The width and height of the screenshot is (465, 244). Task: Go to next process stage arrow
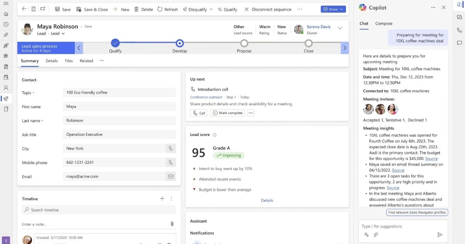tap(344, 48)
